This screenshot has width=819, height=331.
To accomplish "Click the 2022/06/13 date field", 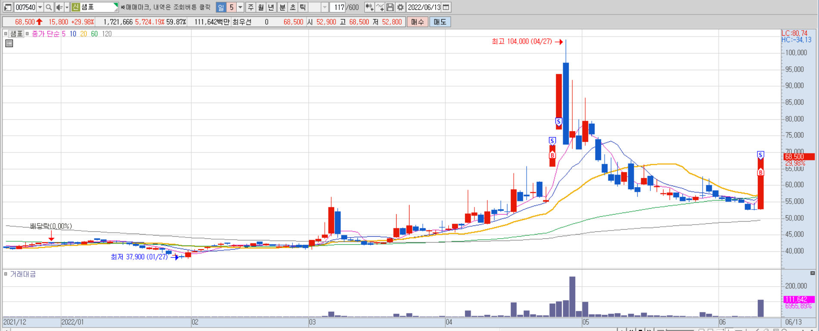I will [424, 7].
